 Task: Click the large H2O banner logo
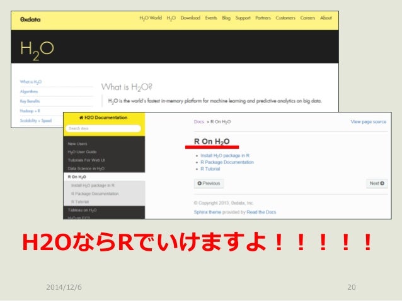pos(37,51)
